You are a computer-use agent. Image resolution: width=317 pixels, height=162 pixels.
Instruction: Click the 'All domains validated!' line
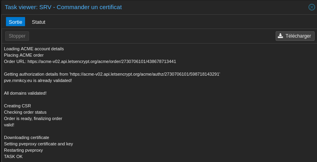pyautogui.click(x=25, y=93)
